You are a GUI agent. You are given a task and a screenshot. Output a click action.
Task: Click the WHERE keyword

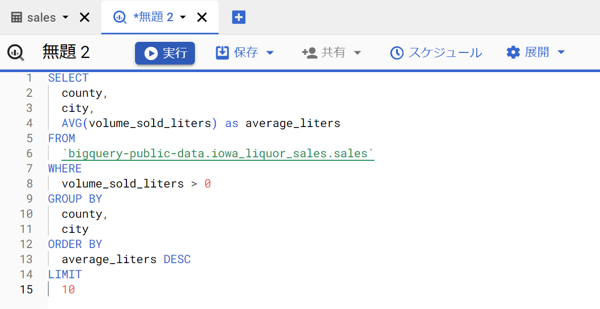64,168
